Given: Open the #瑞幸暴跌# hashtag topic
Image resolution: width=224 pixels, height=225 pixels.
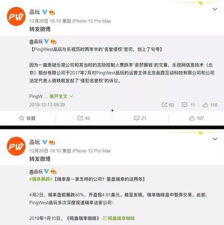Looking at the screenshot, I should tap(41, 179).
